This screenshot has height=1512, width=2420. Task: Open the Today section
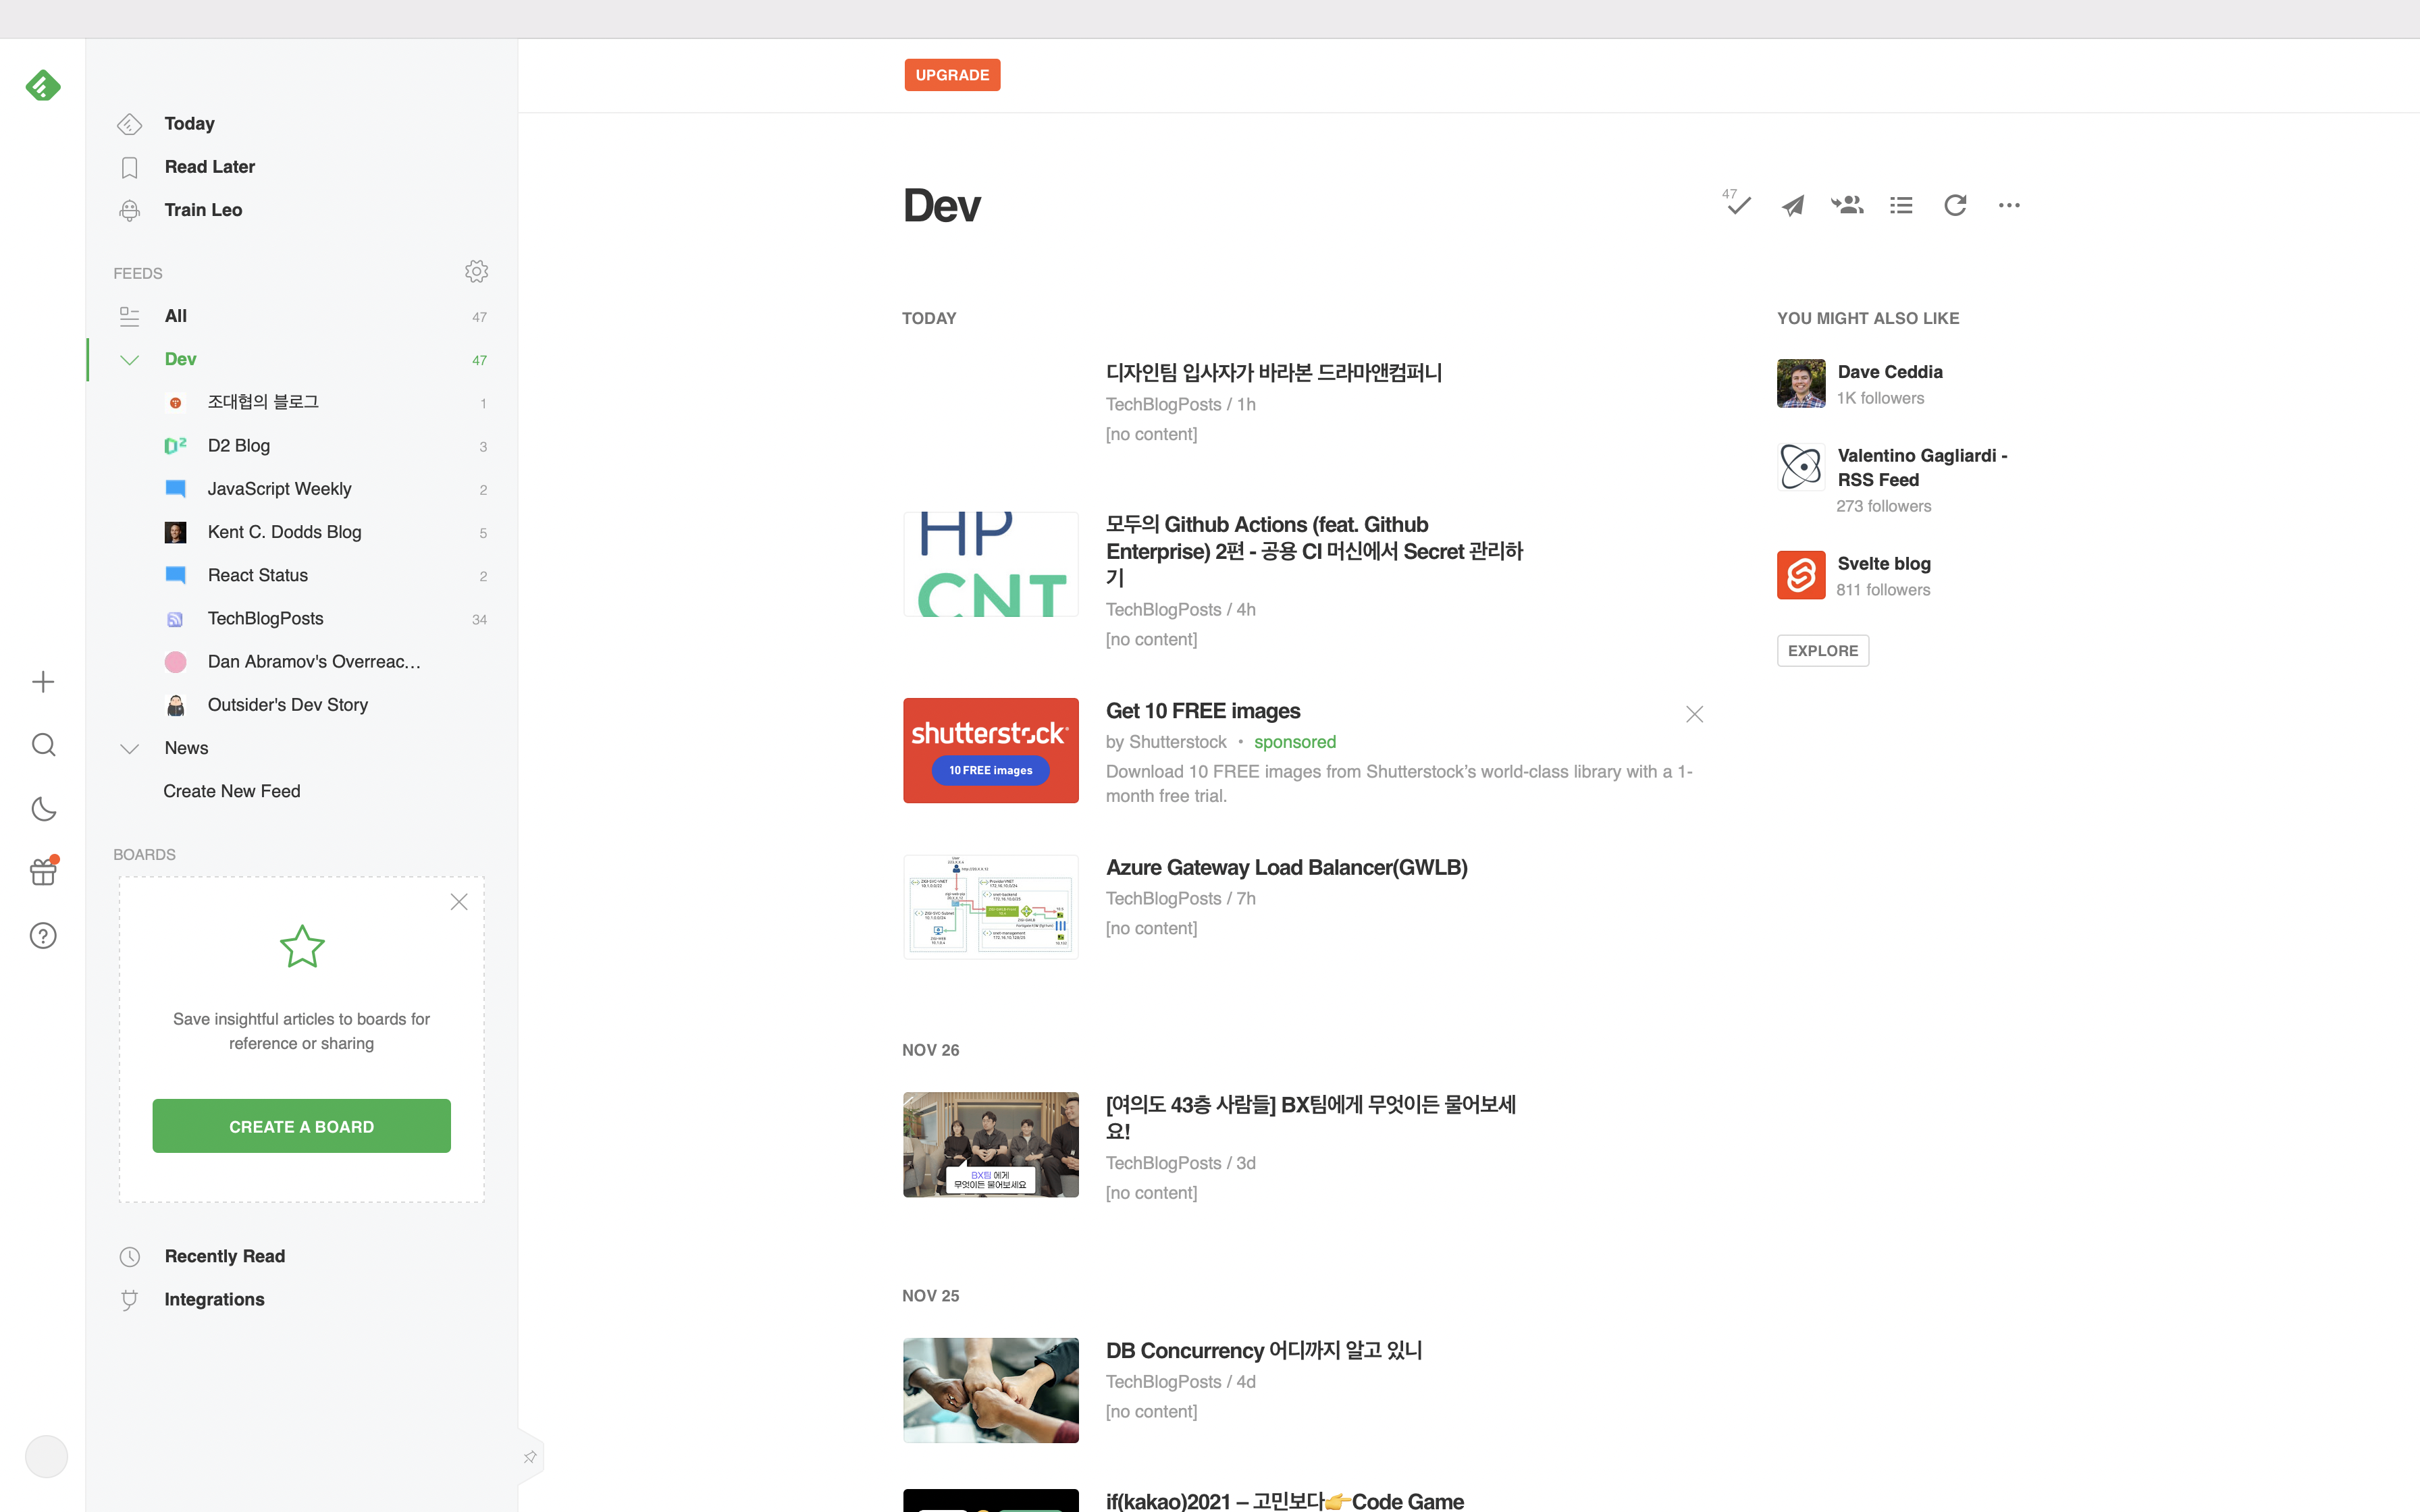(189, 124)
